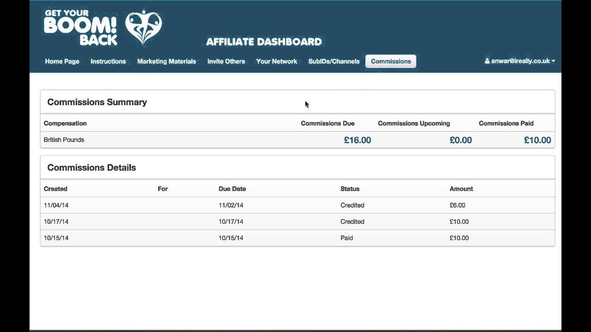591x332 pixels.
Task: Click the Affiliate Dashboard title
Action: pyautogui.click(x=264, y=41)
